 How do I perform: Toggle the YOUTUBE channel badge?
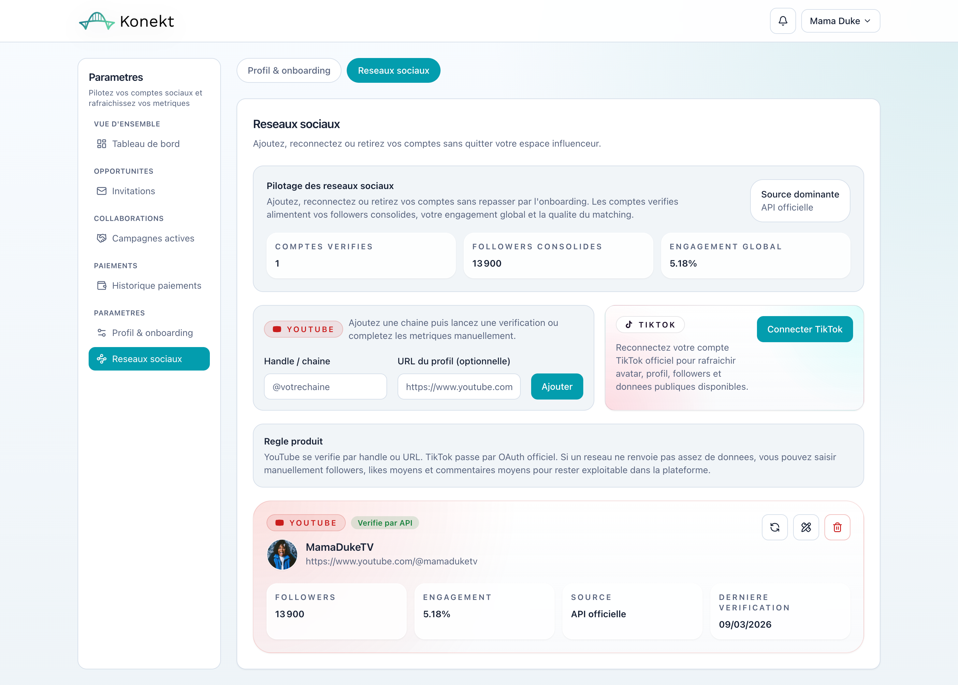(x=306, y=523)
